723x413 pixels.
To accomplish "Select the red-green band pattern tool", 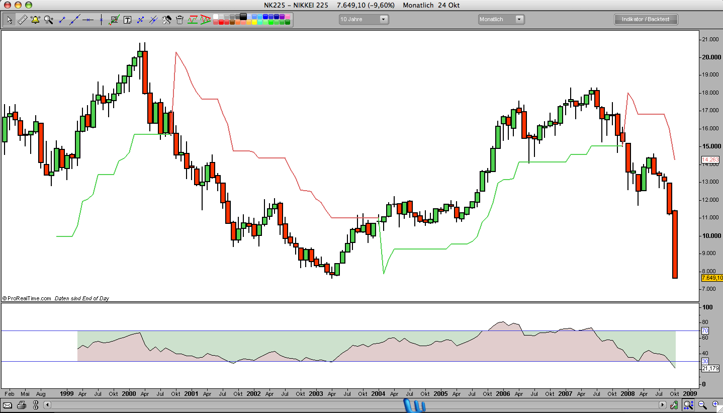I will [193, 20].
